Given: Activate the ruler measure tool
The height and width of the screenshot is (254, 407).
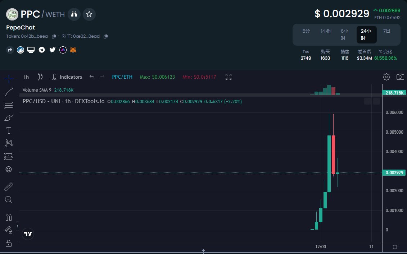Looking at the screenshot, I should [x=9, y=186].
